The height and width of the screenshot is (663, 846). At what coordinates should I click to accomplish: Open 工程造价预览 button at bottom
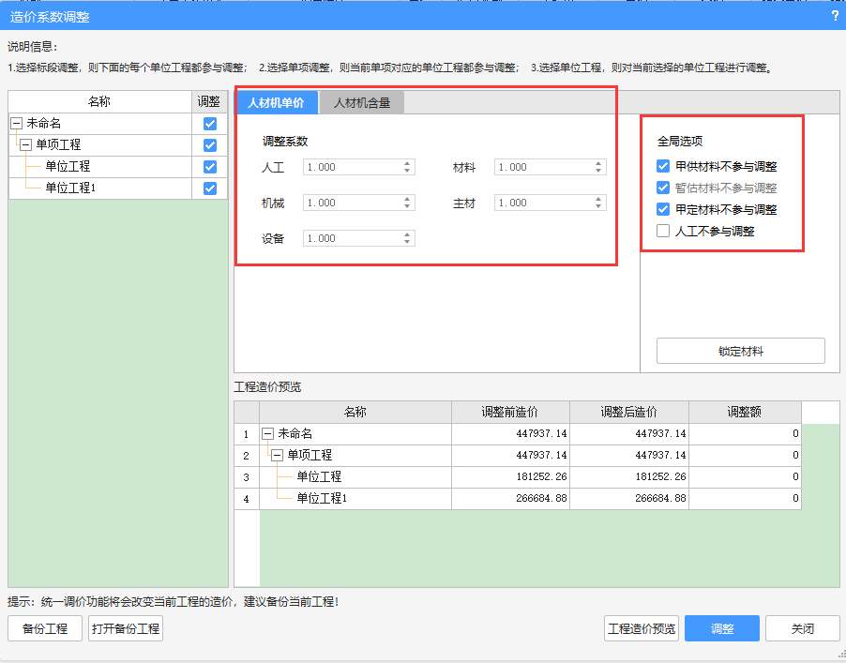pos(642,629)
